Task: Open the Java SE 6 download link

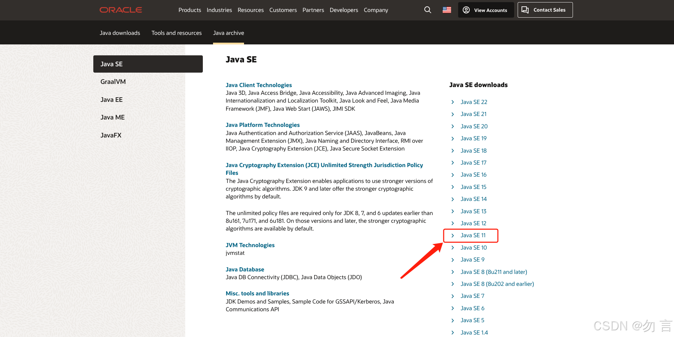Action: 472,308
